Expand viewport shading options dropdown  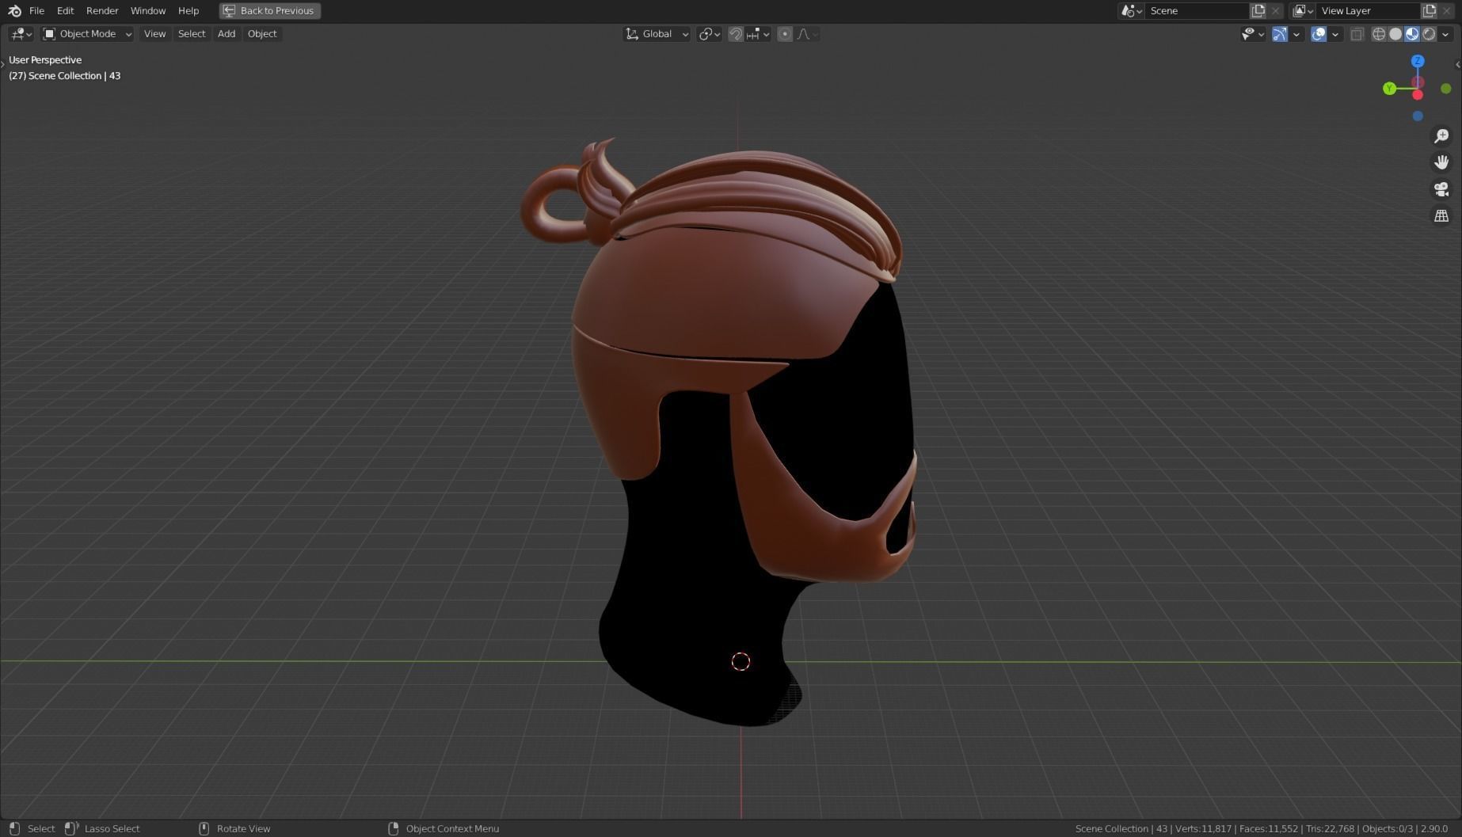[1445, 34]
